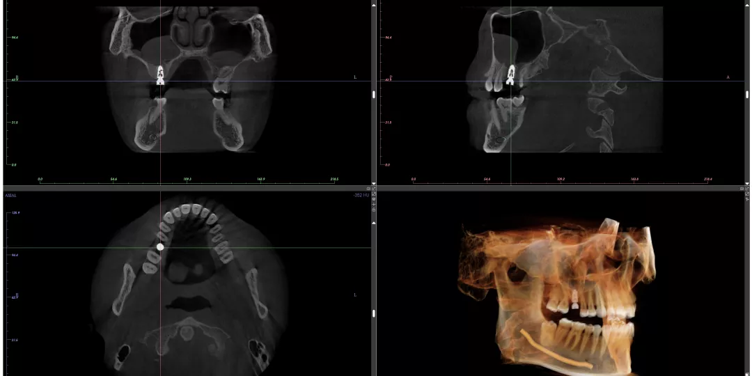This screenshot has width=752, height=376.
Task: Click the bright implant spot in axial view
Action: pos(160,246)
